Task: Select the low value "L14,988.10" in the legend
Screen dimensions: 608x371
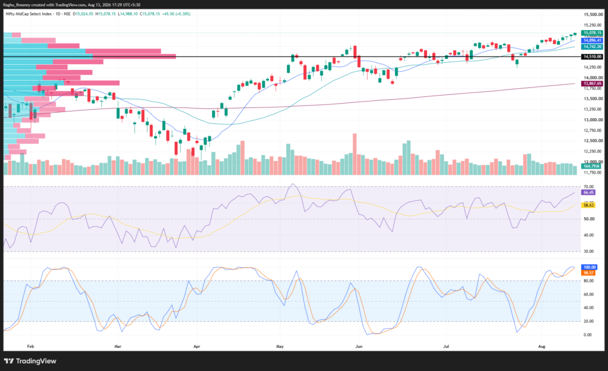Action: (128, 14)
